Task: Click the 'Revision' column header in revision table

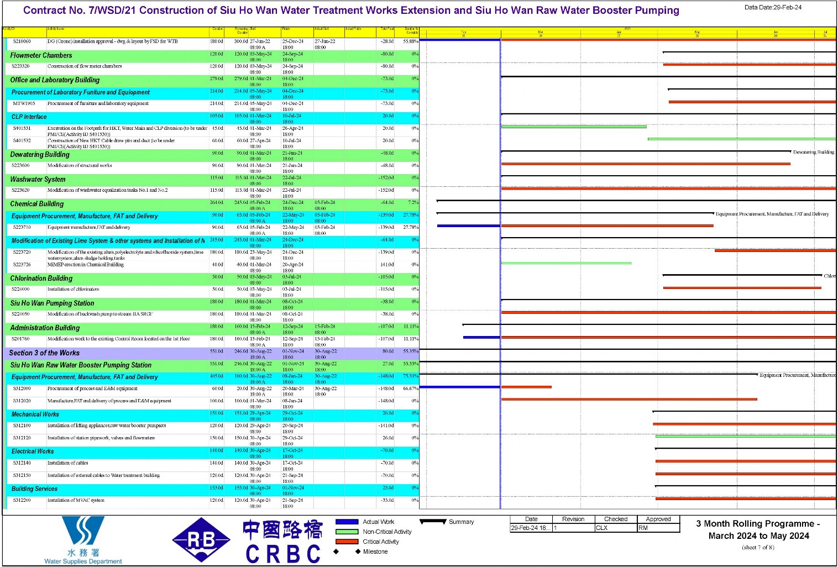Action: tap(573, 519)
